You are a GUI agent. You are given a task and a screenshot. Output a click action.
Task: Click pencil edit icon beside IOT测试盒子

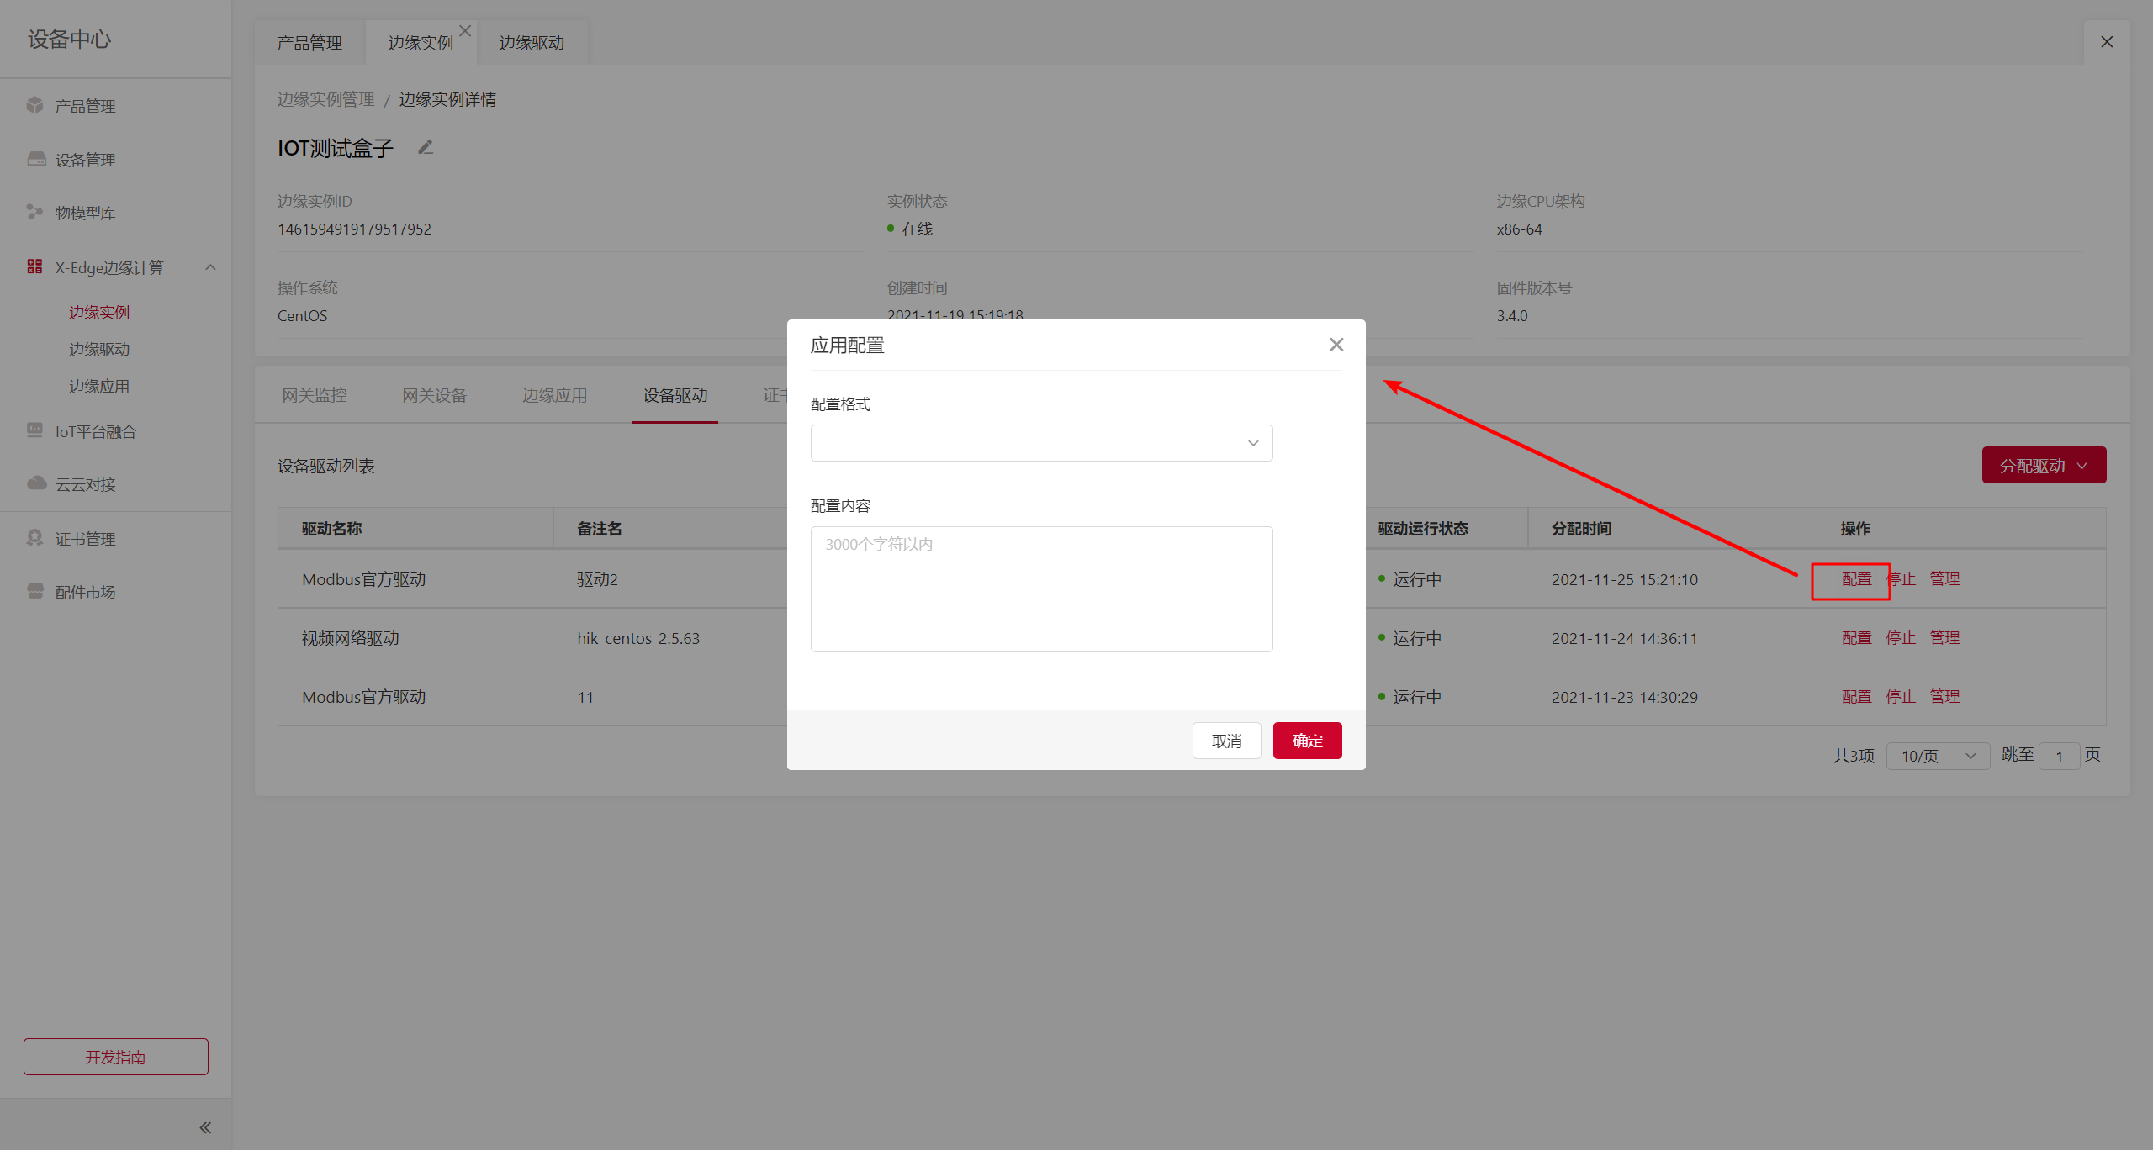pyautogui.click(x=426, y=148)
